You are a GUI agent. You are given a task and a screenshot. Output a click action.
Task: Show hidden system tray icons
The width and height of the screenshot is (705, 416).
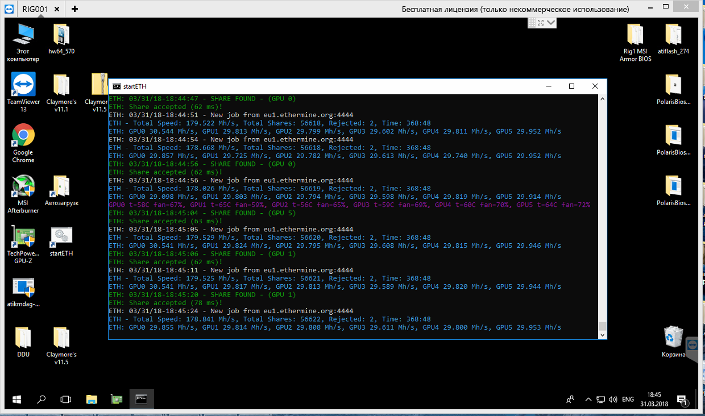click(x=588, y=400)
